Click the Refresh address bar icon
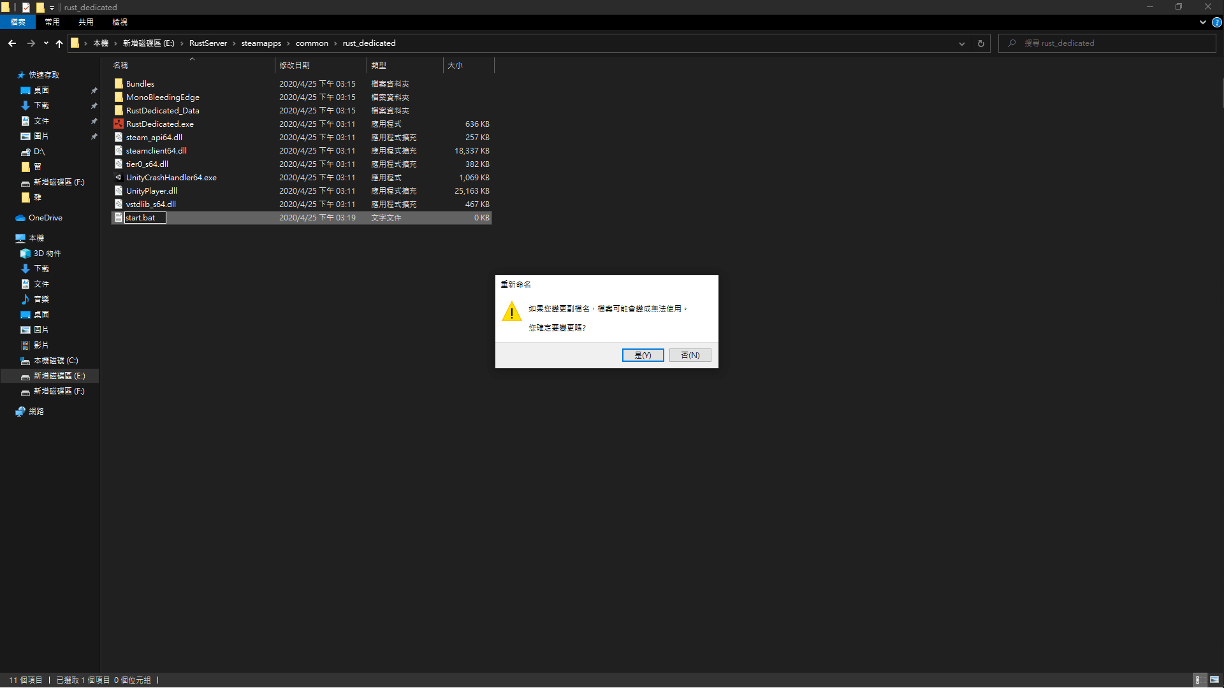 980,43
